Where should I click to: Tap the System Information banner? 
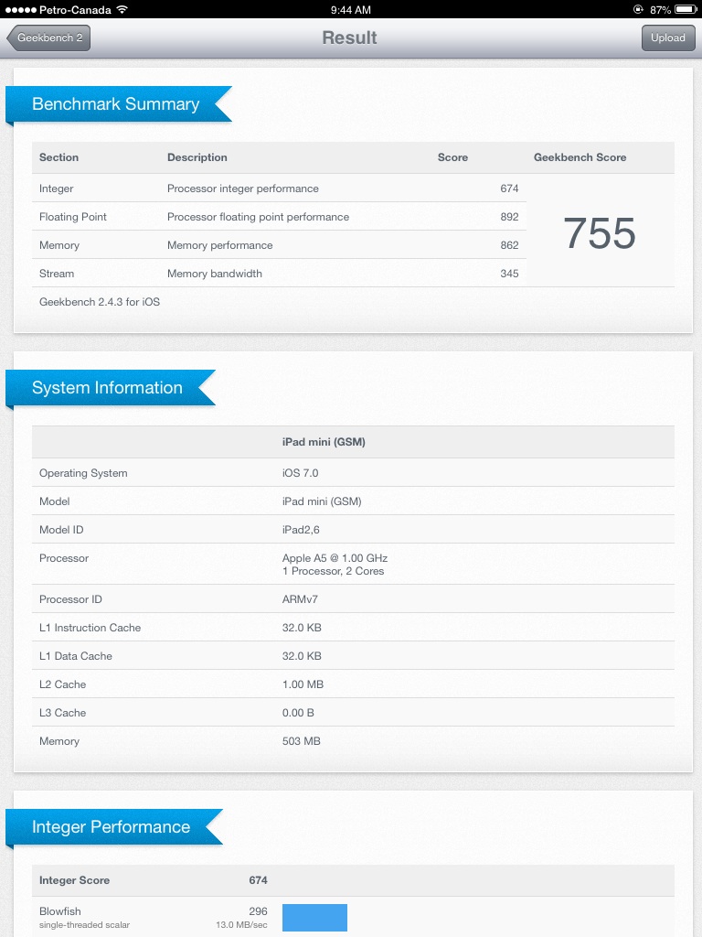click(x=111, y=388)
